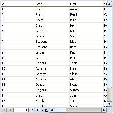Image resolution: width=113 pixels, height=113 pixels.
Task: Click vertical scrollbar down arrow
Action: click(109, 104)
